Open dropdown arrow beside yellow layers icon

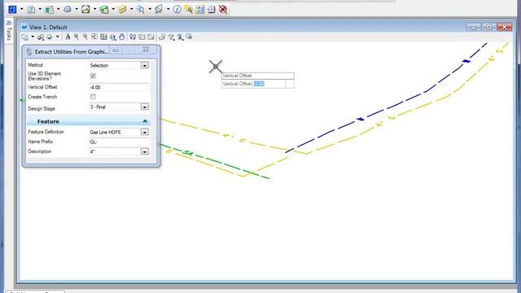132,9
